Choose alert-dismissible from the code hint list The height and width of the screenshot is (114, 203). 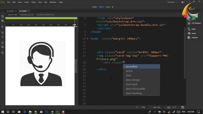141,89
